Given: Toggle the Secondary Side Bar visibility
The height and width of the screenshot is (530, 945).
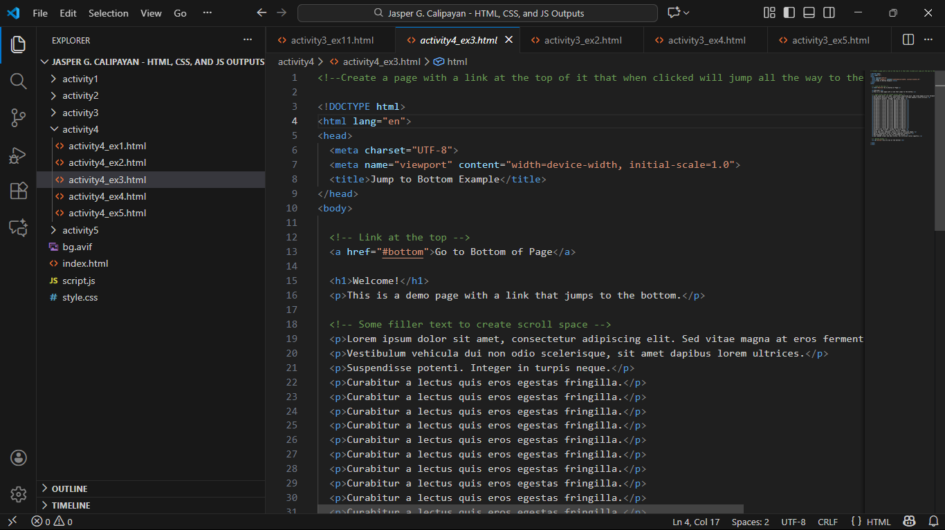Looking at the screenshot, I should (x=829, y=12).
